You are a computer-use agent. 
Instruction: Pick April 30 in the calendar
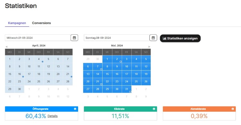coord(19,89)
